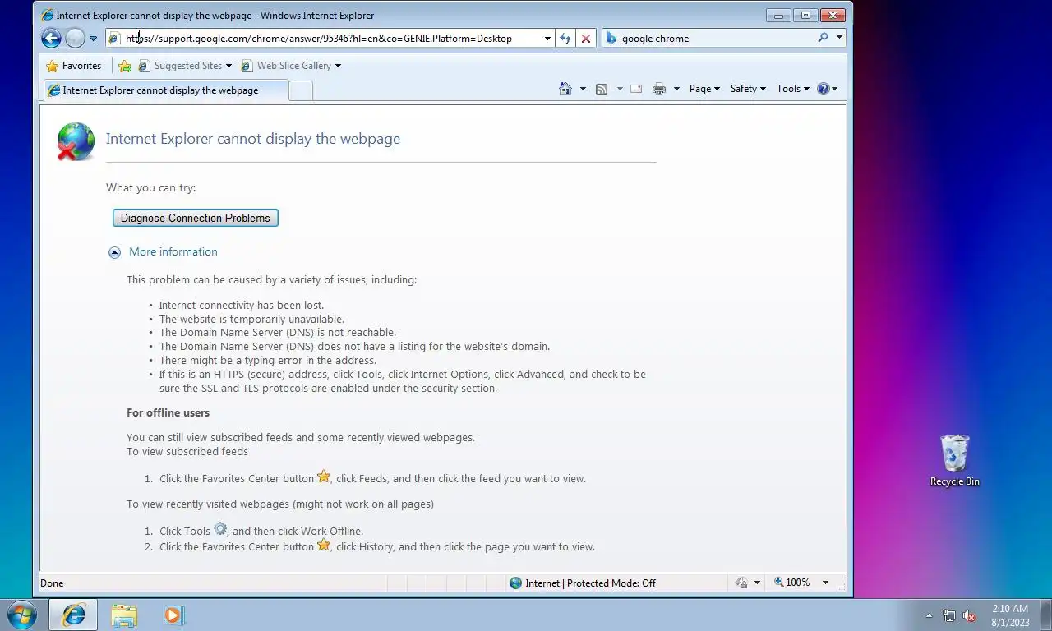The height and width of the screenshot is (631, 1052).
Task: Click the Home page icon
Action: point(565,89)
